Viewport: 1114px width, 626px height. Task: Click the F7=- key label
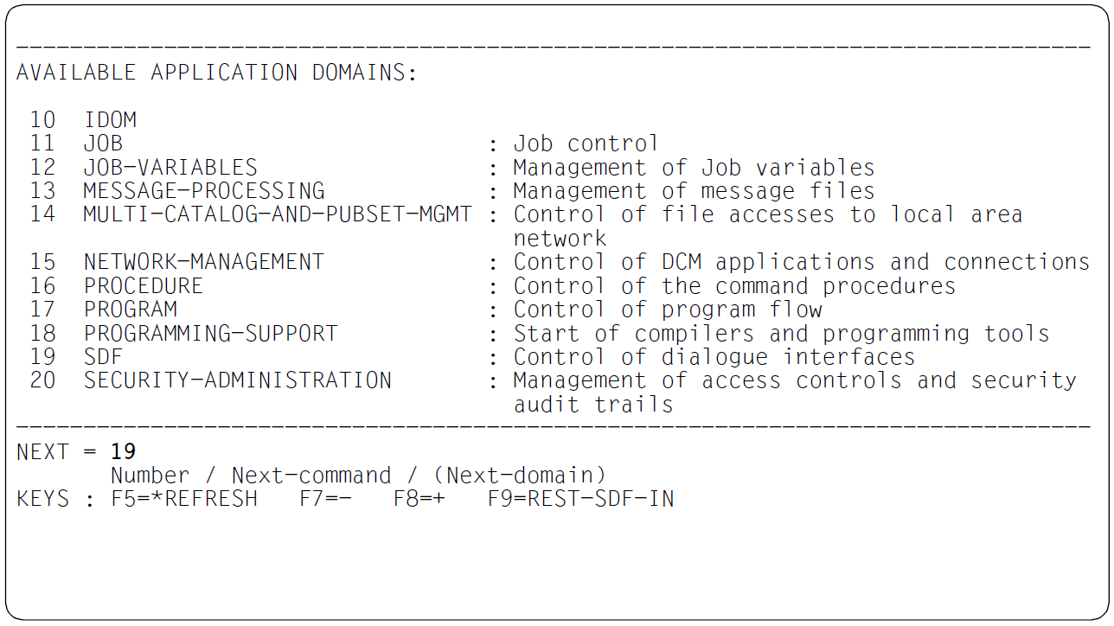tap(326, 499)
